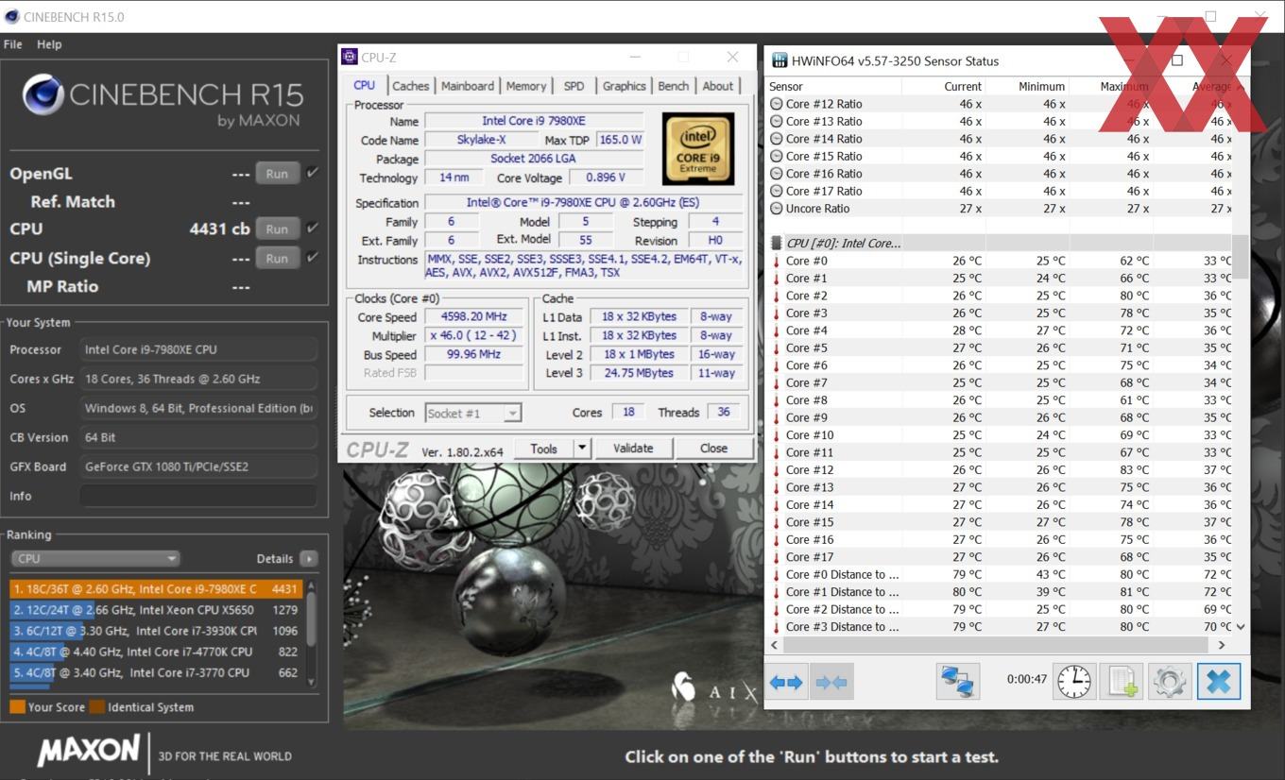Click the HWiNFO Minimum column header
1285x780 pixels.
[1028, 86]
